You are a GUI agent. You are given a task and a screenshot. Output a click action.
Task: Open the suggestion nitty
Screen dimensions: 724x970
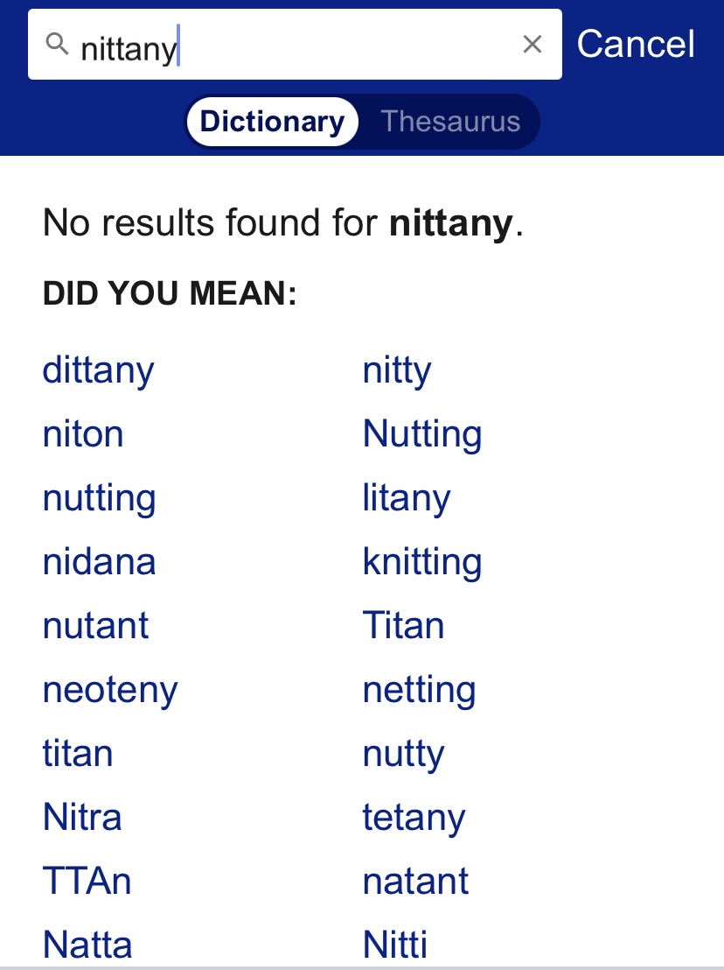coord(397,370)
